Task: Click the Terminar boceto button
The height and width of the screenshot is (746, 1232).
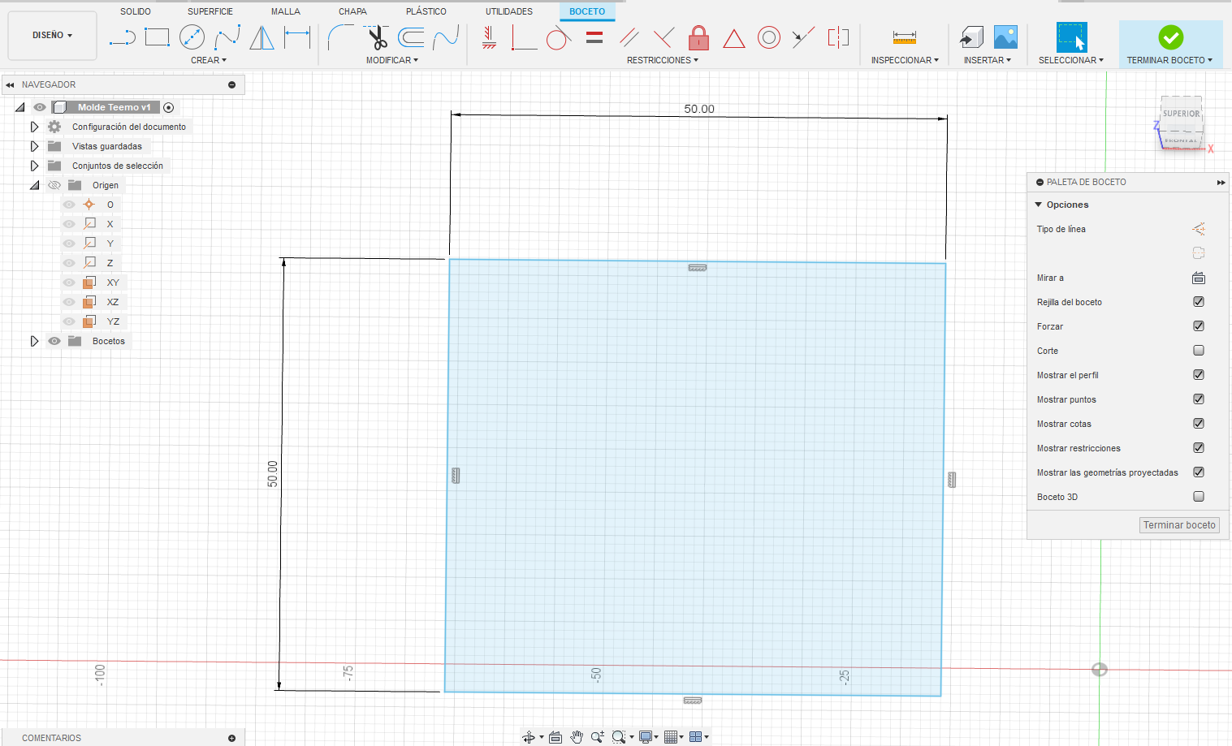Action: 1179,524
